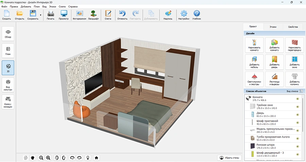Open the Этажи menu
Screen dimensions: 306x162
click(x=52, y=6)
